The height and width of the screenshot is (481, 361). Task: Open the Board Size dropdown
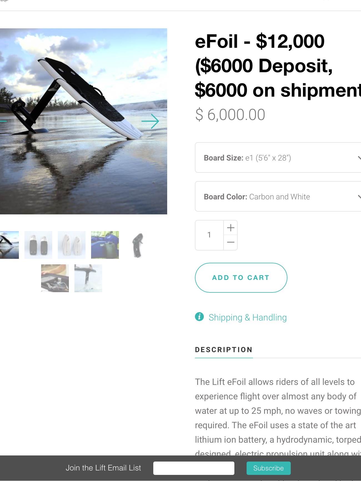coord(278,158)
